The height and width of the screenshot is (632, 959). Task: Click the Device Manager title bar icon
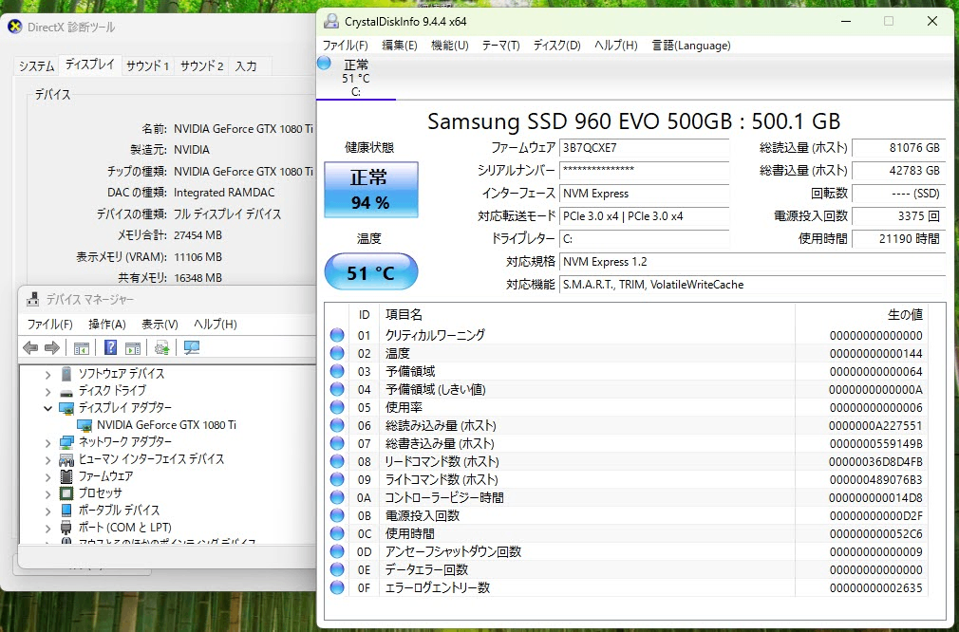point(33,300)
